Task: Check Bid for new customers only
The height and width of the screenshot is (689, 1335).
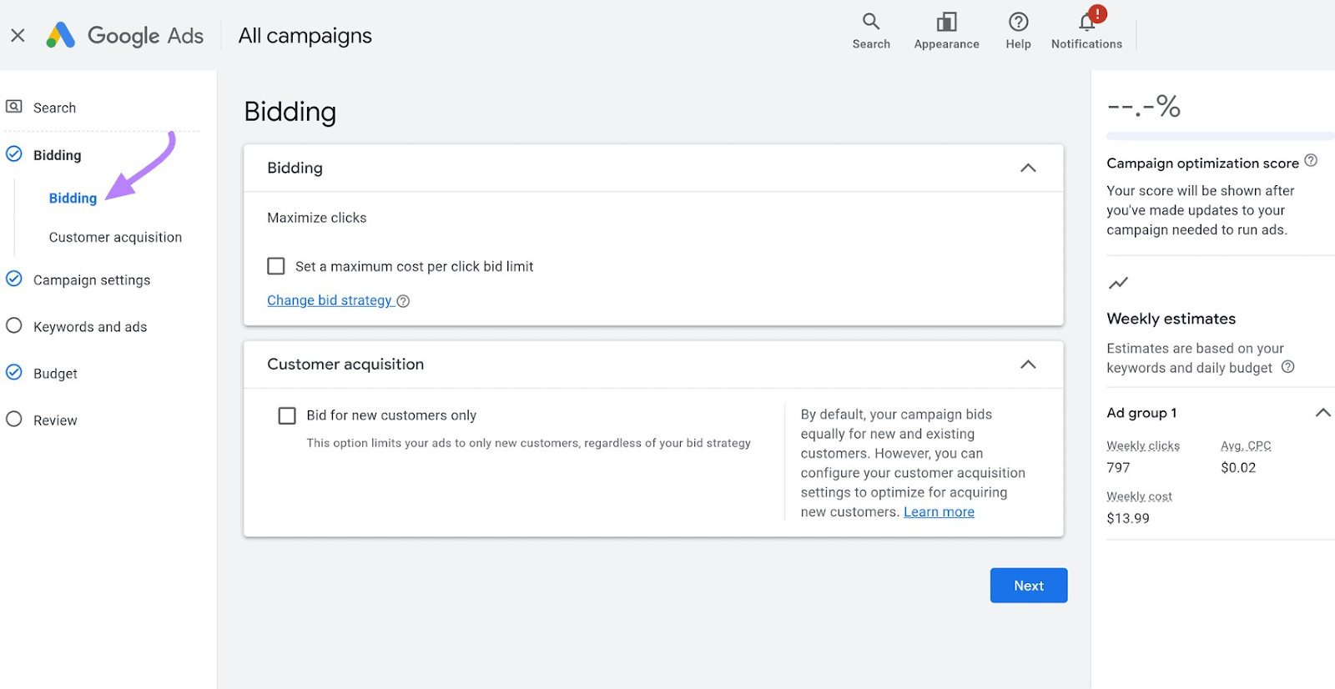Action: pos(287,415)
